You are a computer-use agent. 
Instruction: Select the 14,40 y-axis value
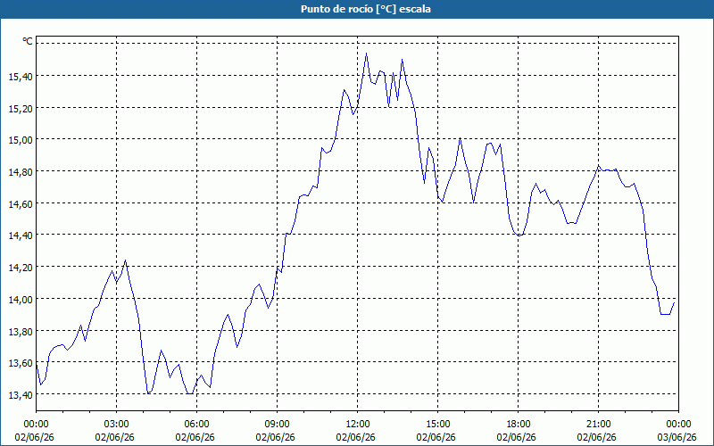[x=21, y=235]
